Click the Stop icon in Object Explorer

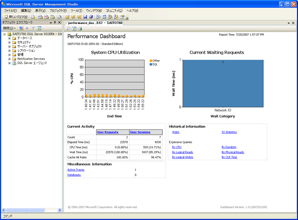click(x=27, y=28)
